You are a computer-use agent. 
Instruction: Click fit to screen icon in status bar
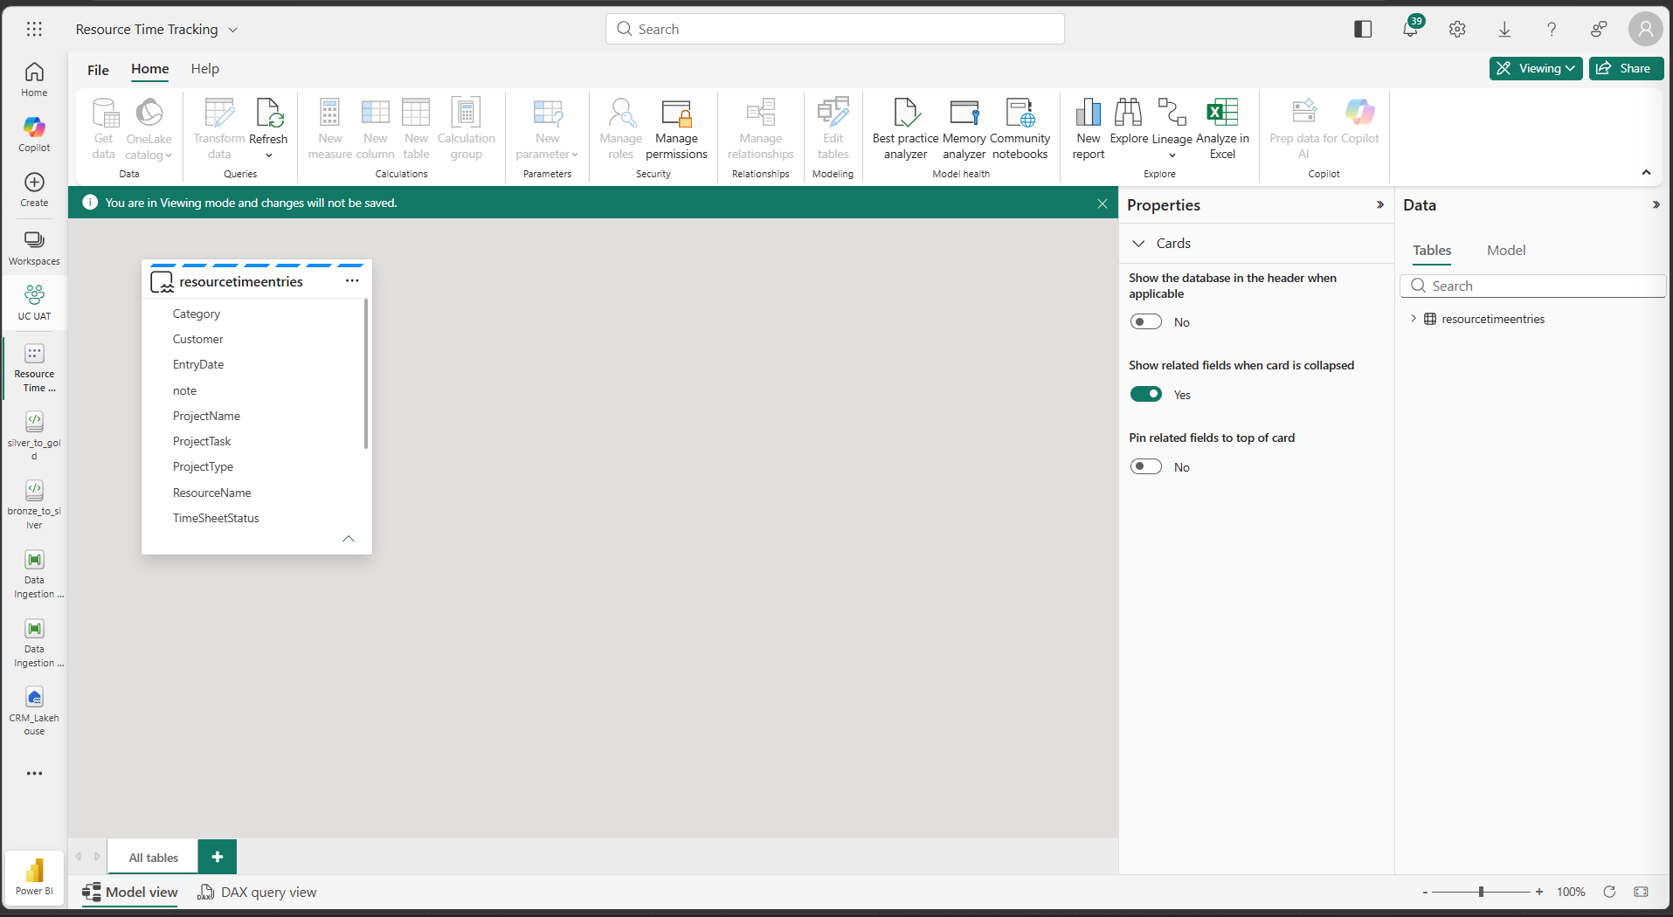(x=1641, y=892)
